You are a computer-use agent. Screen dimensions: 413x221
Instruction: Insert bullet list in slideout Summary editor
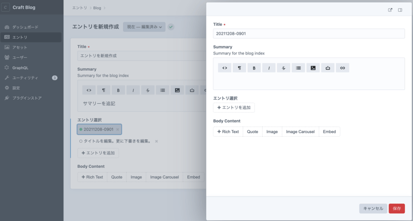pos(298,68)
